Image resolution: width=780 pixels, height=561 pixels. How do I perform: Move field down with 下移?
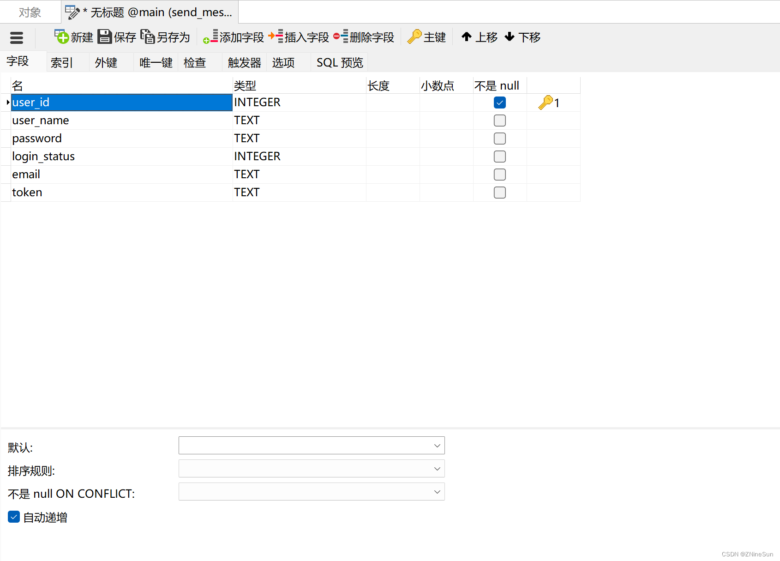(x=522, y=37)
